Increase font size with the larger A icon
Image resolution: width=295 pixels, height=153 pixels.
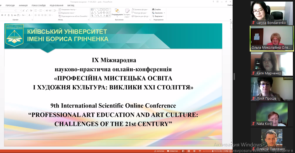tap(23, 11)
